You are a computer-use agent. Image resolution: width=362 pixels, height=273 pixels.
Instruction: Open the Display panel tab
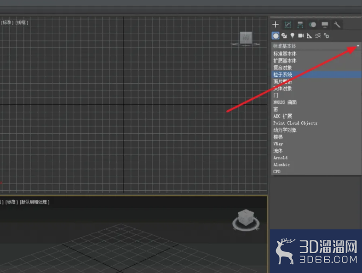(x=325, y=25)
